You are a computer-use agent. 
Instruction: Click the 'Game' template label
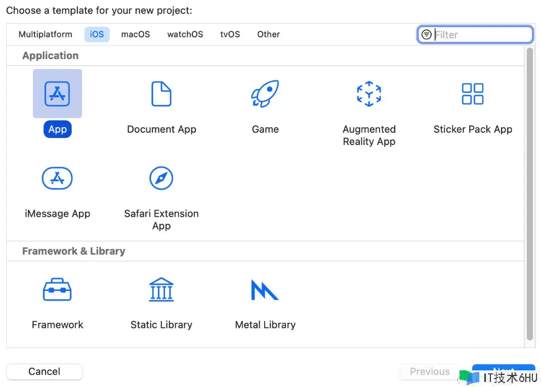[265, 129]
